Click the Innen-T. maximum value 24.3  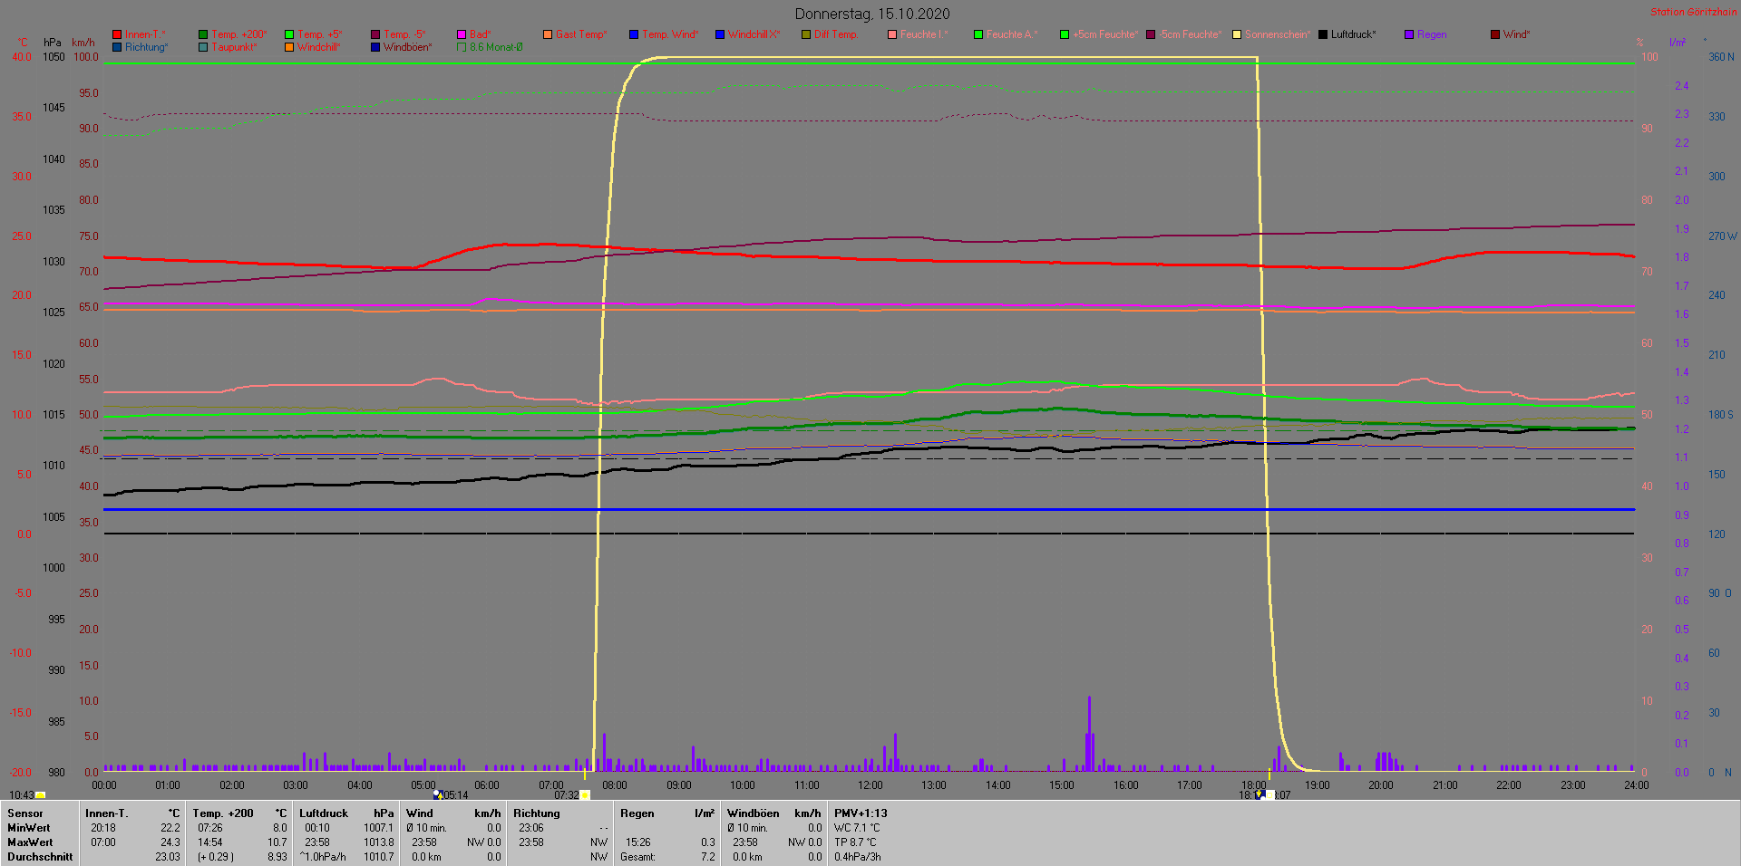(170, 842)
